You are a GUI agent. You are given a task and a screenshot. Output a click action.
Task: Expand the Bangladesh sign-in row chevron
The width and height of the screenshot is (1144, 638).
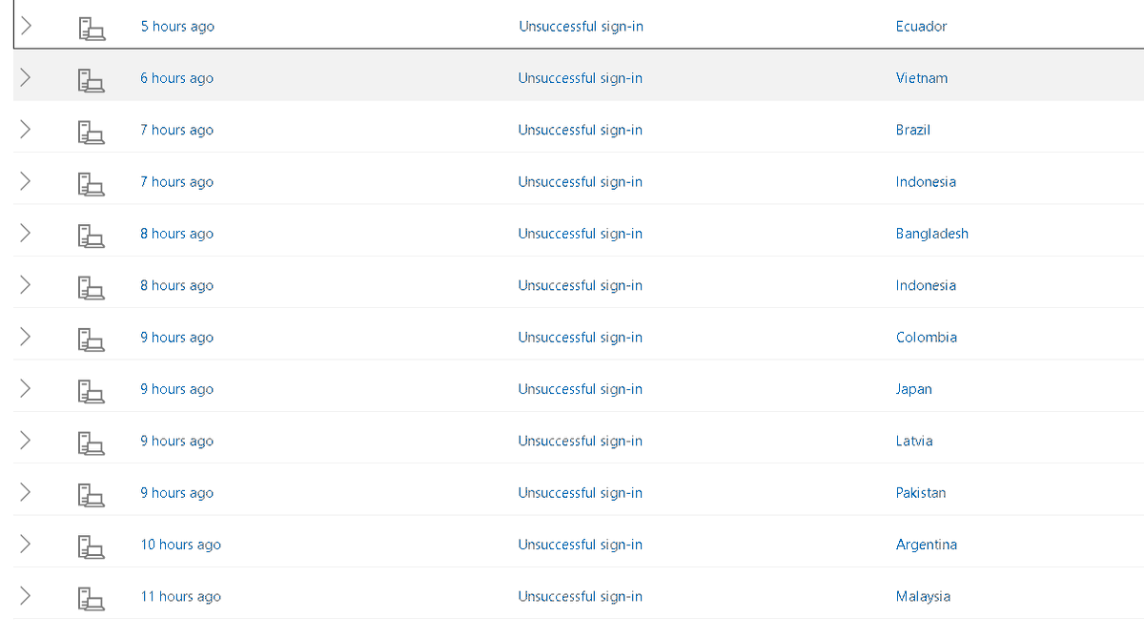[x=26, y=234]
